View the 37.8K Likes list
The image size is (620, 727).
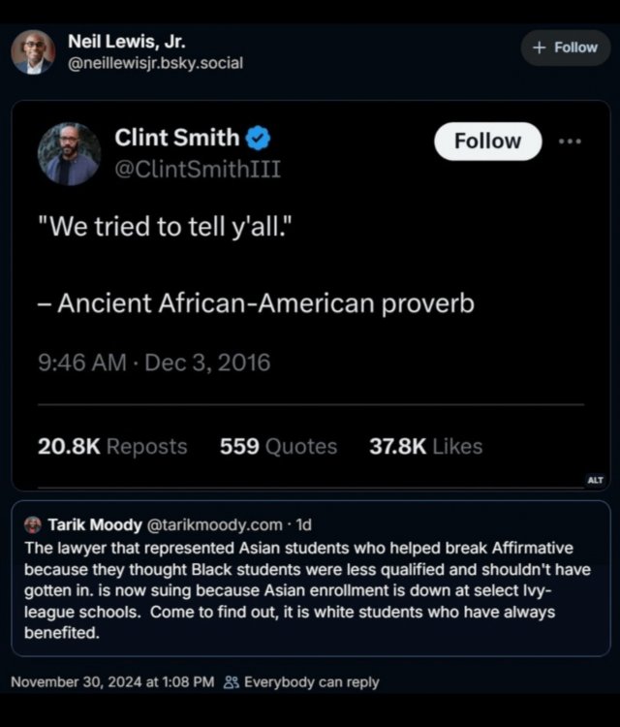[425, 446]
